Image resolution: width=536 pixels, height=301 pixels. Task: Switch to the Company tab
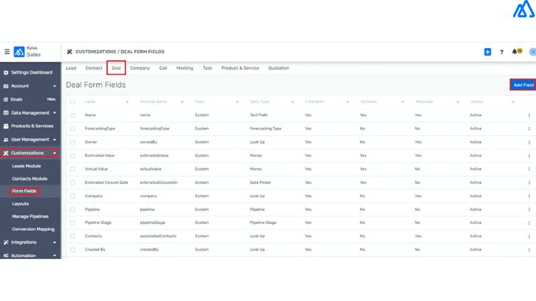pyautogui.click(x=140, y=68)
